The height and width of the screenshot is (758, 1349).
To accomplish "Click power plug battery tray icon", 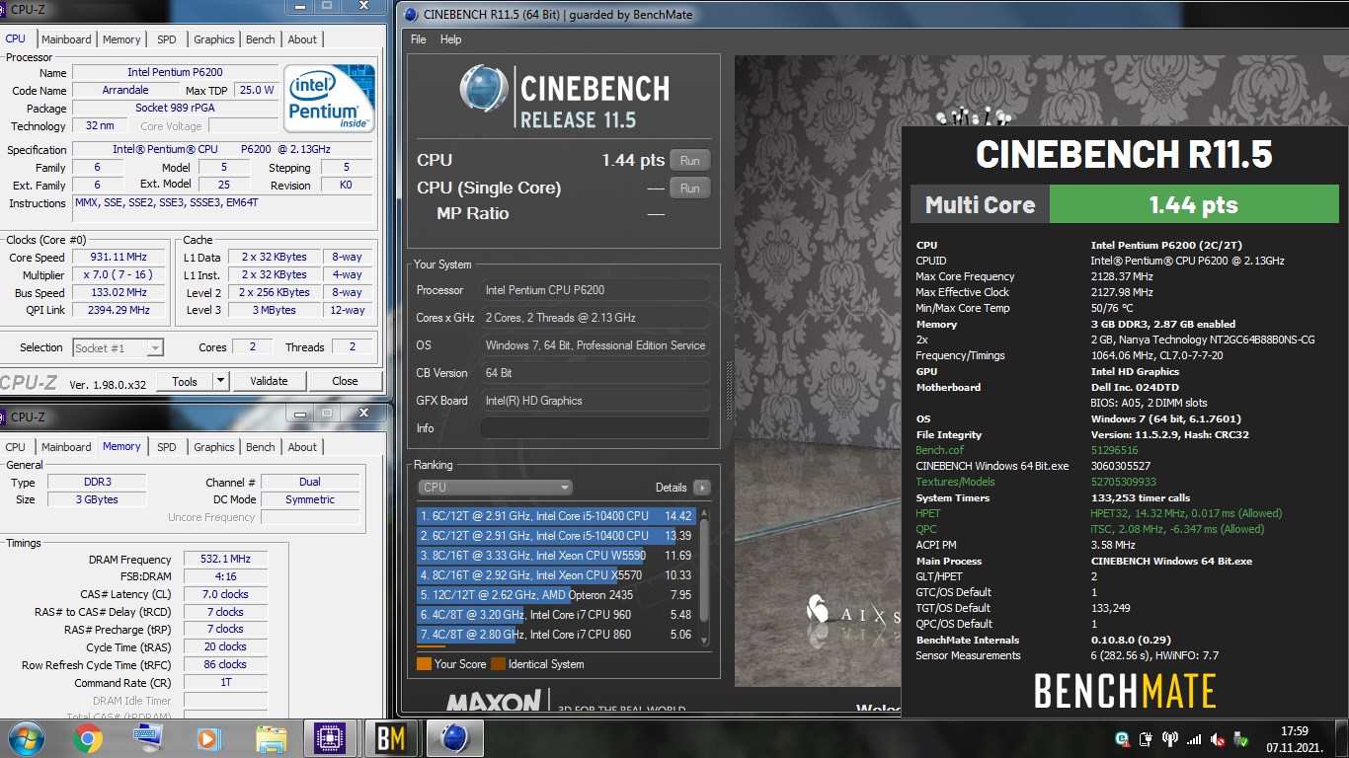I will coord(1146,738).
